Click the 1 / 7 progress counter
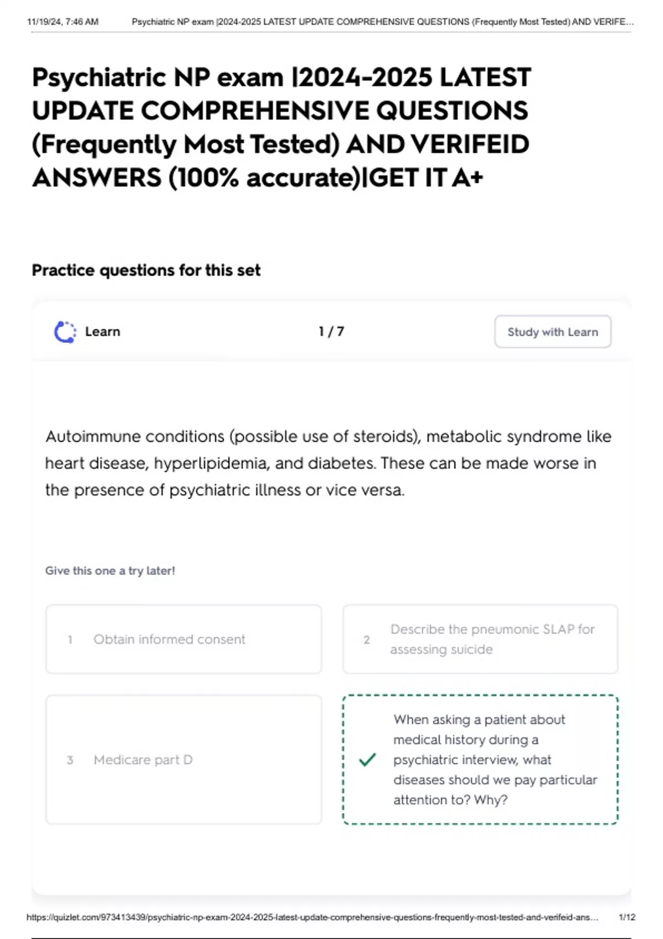Screen dimensions: 663x939 331,331
